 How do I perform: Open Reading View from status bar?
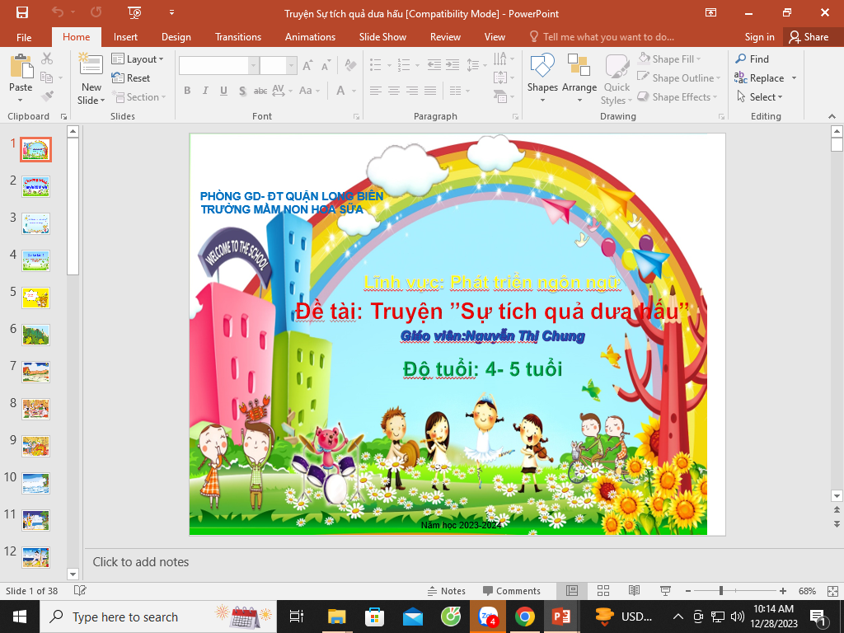pos(634,591)
